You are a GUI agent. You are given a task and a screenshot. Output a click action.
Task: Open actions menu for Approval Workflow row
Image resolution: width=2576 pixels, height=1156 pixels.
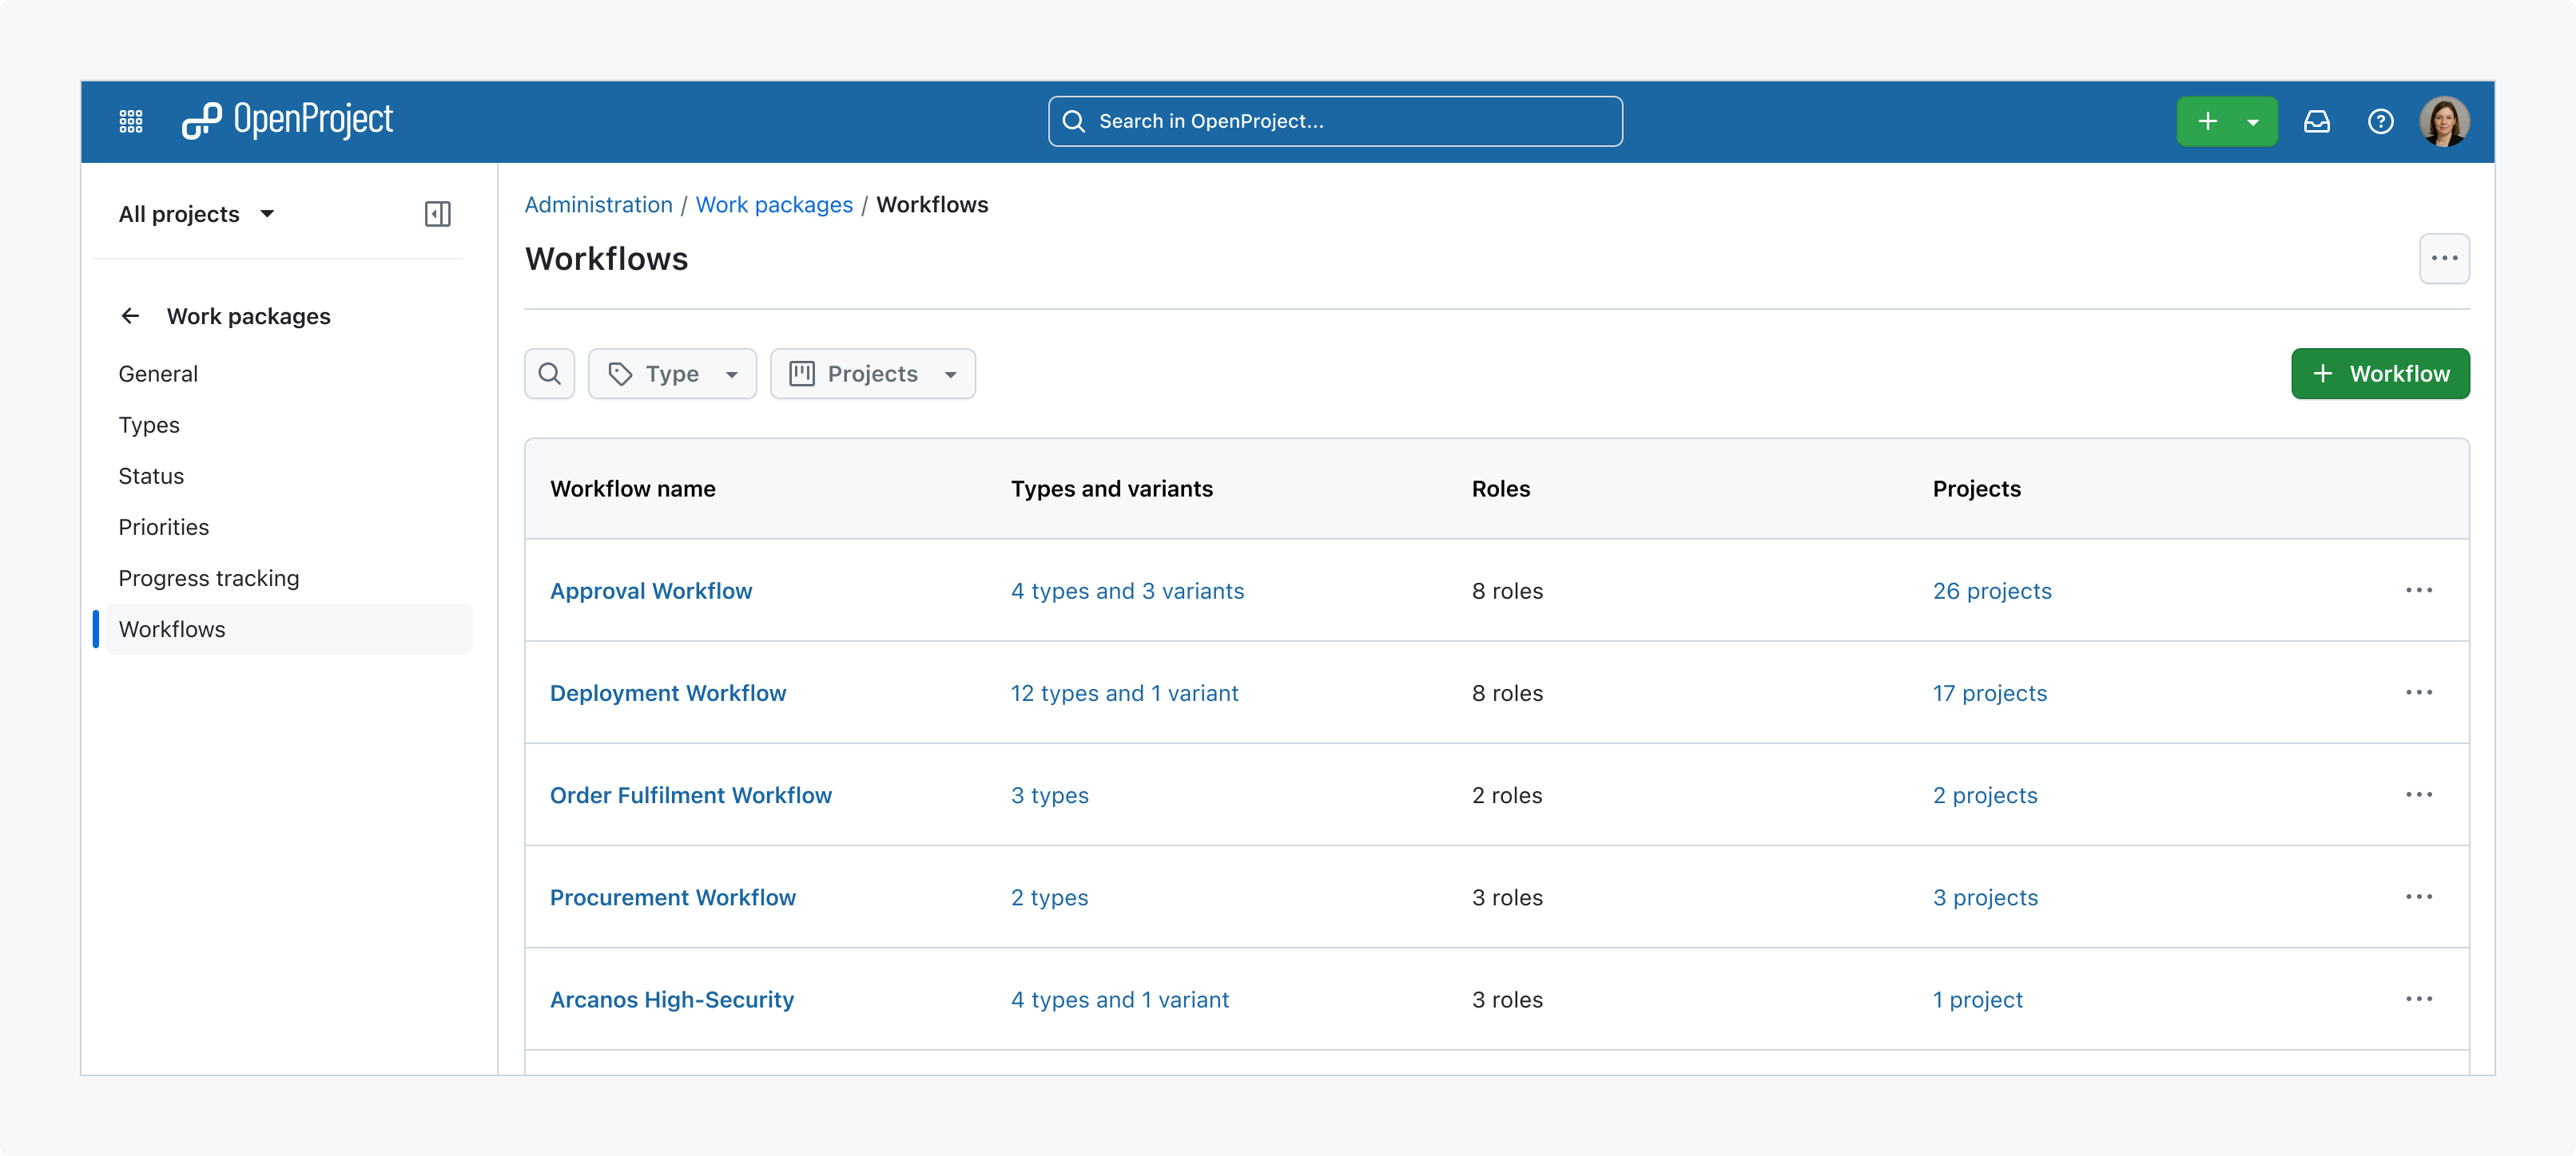coord(2418,591)
